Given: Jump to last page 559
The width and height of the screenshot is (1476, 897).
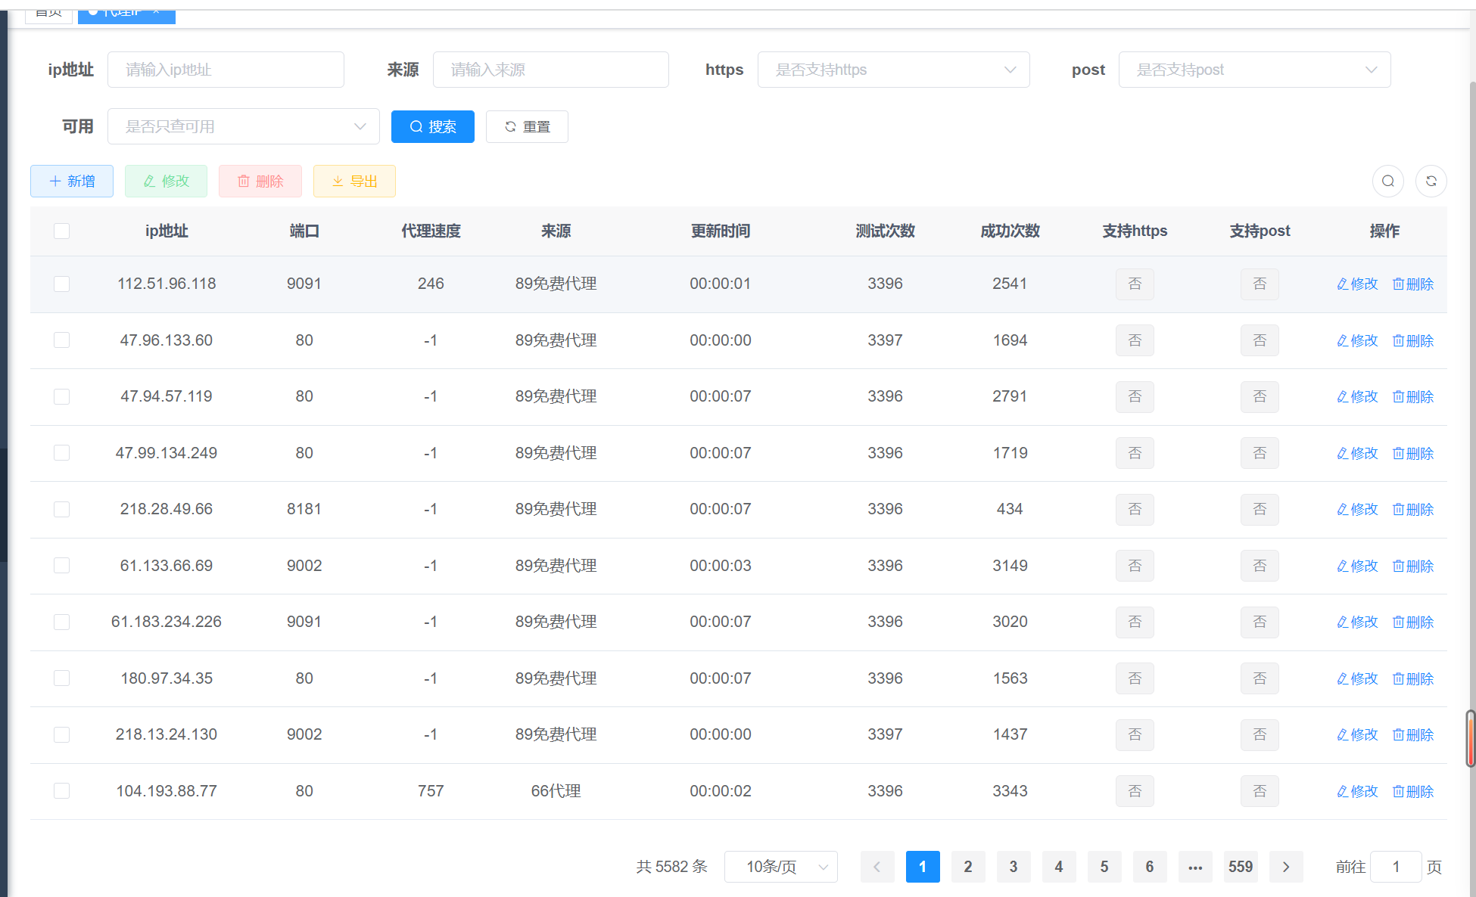Looking at the screenshot, I should point(1241,867).
